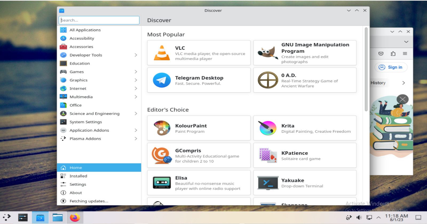
Task: Click the Accessibility category icon
Action: pyautogui.click(x=63, y=38)
